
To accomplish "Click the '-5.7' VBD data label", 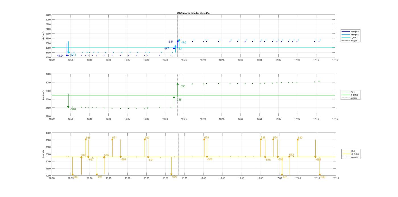I will tap(167, 49).
